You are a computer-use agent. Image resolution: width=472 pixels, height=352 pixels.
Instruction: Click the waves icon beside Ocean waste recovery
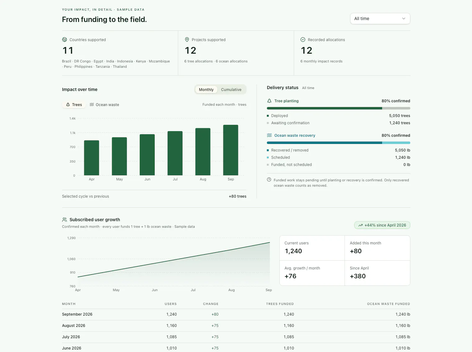[269, 135]
